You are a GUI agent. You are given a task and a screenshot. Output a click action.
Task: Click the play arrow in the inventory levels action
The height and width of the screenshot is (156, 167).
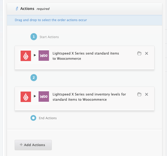tap(35, 97)
